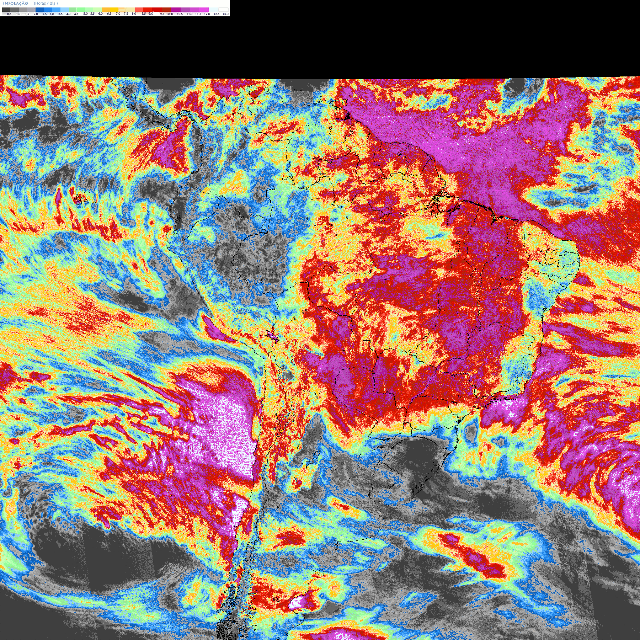
Task: Click the '11.0' legend value
Action: point(189,14)
